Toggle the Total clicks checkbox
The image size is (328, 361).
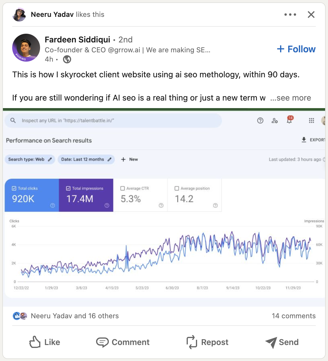point(14,188)
